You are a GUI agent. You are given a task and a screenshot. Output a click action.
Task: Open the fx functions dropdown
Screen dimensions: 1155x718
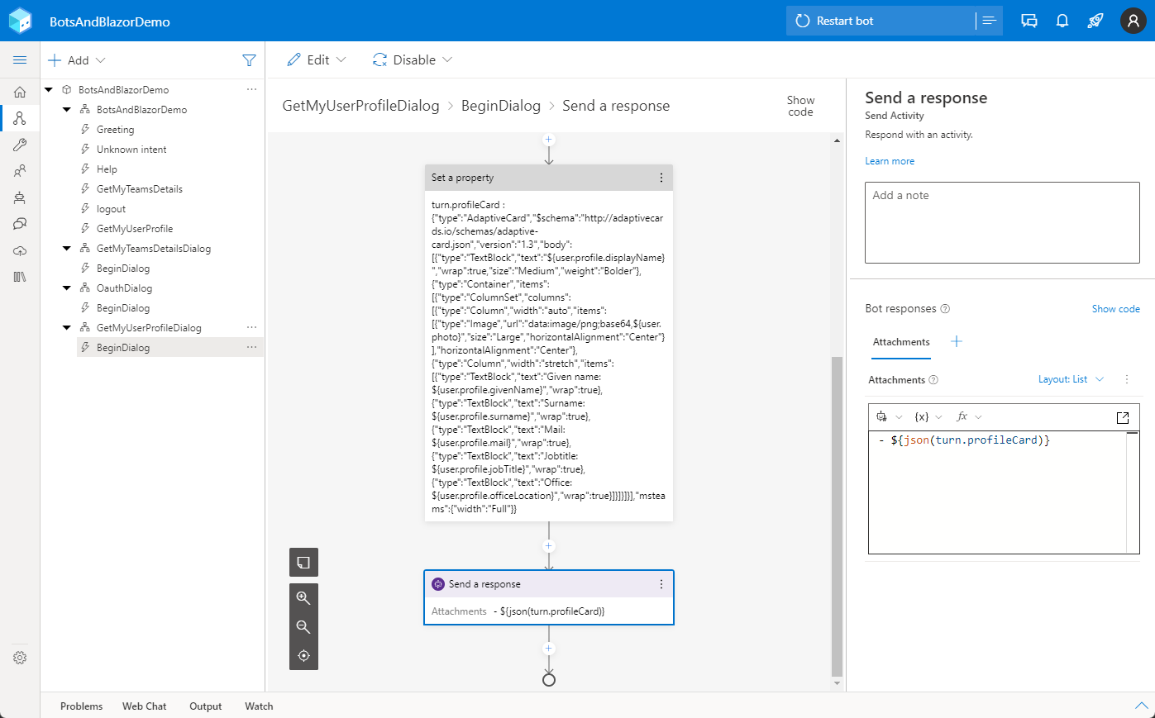tap(969, 417)
